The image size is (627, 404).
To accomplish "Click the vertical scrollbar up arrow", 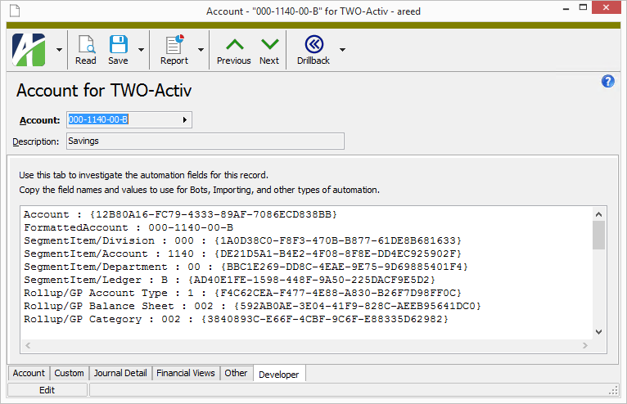I will coord(598,214).
